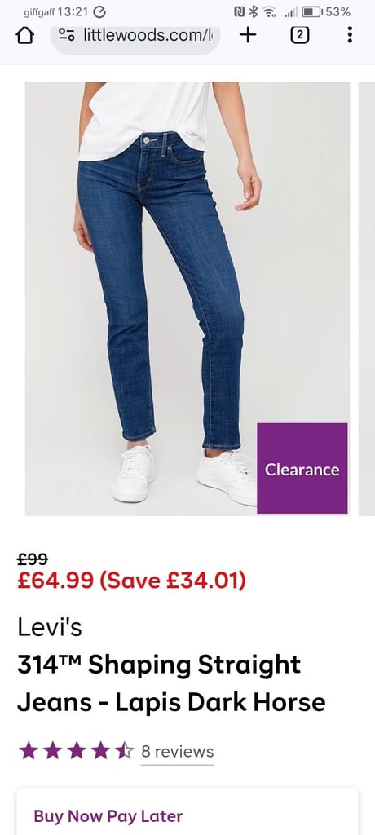
Task: Tap the Levi's brand name
Action: (x=50, y=627)
